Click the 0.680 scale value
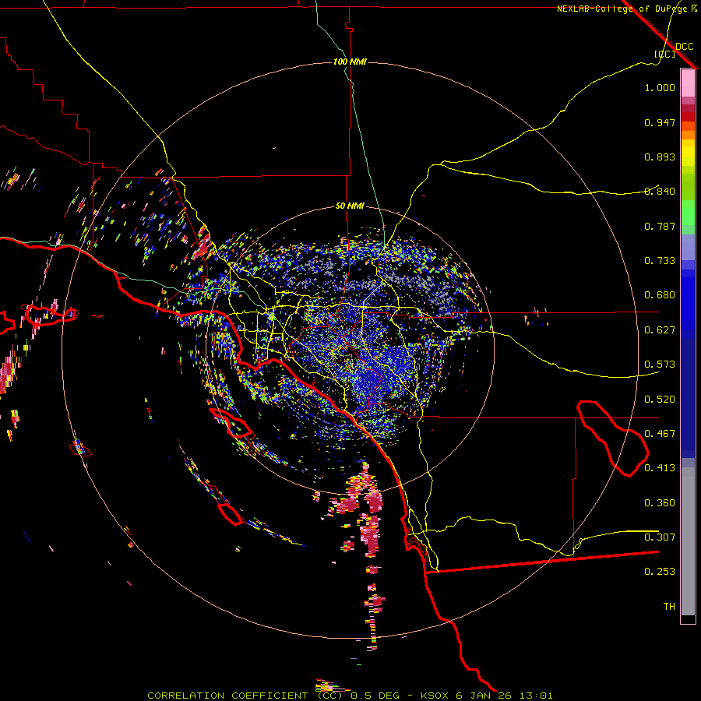The width and height of the screenshot is (701, 701). (660, 295)
